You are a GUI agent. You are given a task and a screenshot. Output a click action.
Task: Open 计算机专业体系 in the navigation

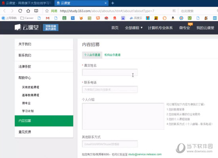click(160, 28)
